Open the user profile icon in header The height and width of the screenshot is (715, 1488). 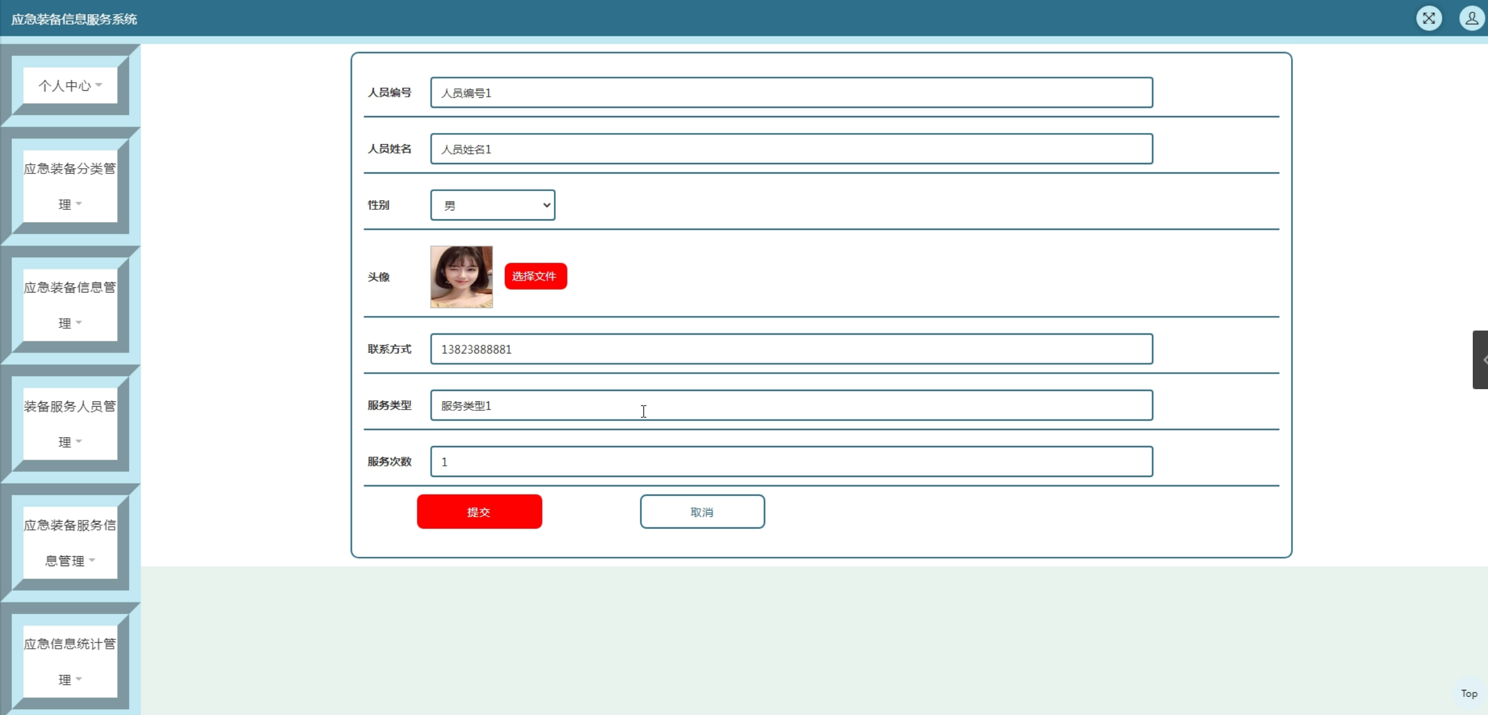coord(1471,19)
